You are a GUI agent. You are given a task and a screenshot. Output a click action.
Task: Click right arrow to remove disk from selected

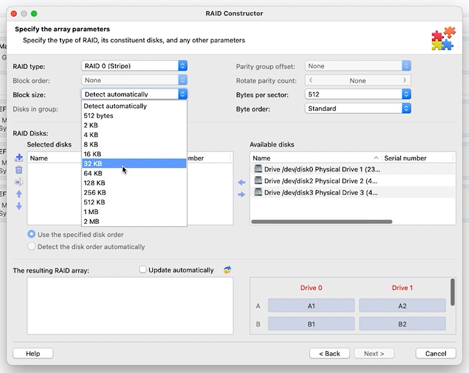242,195
